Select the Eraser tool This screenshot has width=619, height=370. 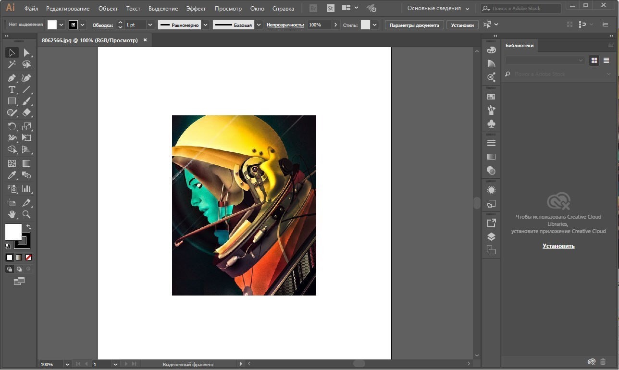(x=26, y=112)
